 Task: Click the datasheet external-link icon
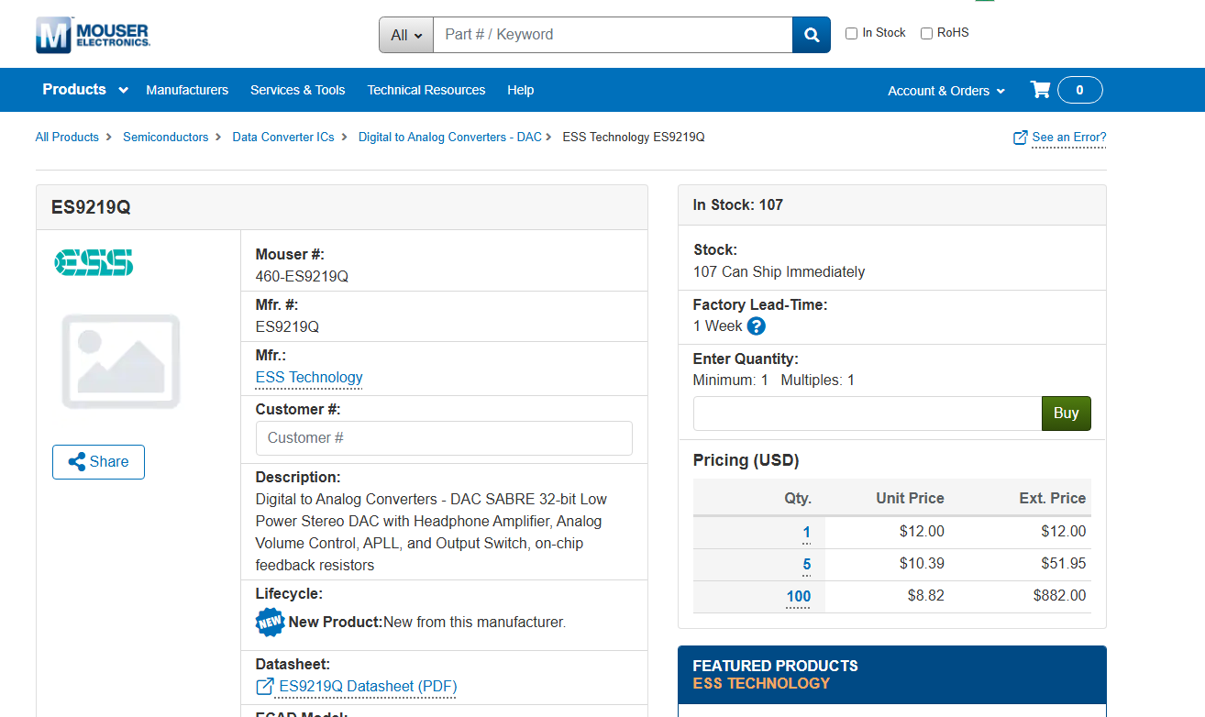[x=264, y=686]
